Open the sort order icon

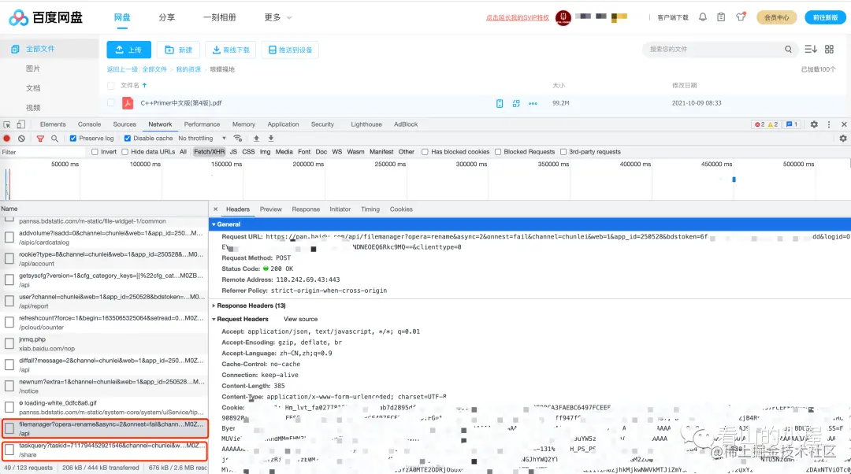click(x=811, y=50)
